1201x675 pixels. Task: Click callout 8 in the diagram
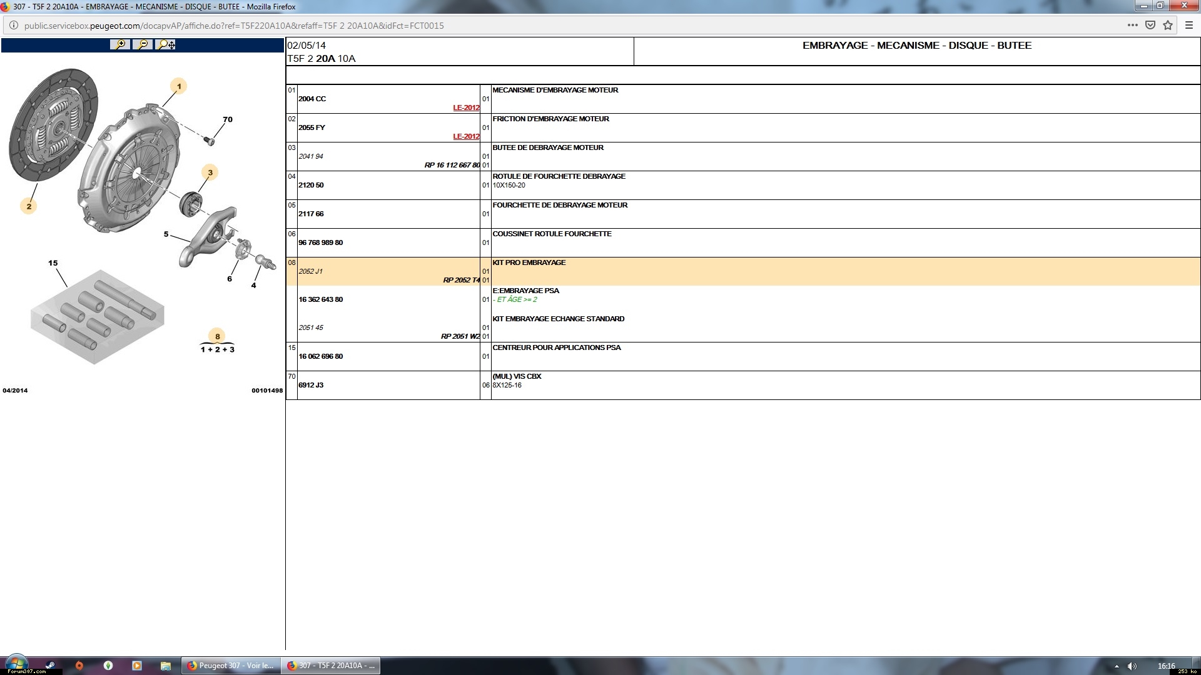pyautogui.click(x=217, y=336)
